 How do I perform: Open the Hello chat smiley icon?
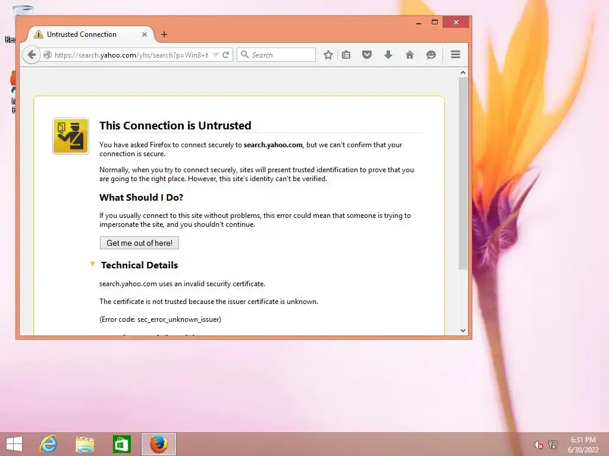431,55
